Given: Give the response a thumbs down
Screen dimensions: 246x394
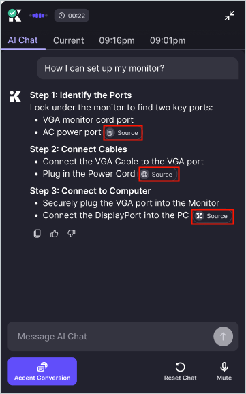Looking at the screenshot, I should pos(72,234).
